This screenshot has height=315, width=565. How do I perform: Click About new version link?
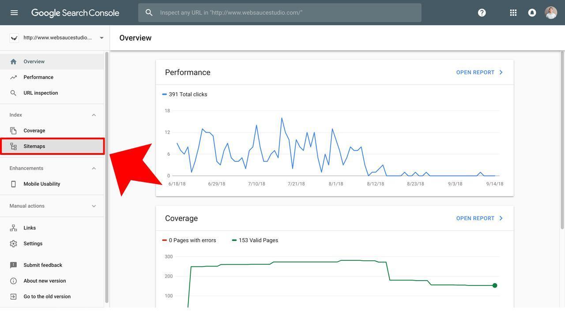click(x=45, y=281)
